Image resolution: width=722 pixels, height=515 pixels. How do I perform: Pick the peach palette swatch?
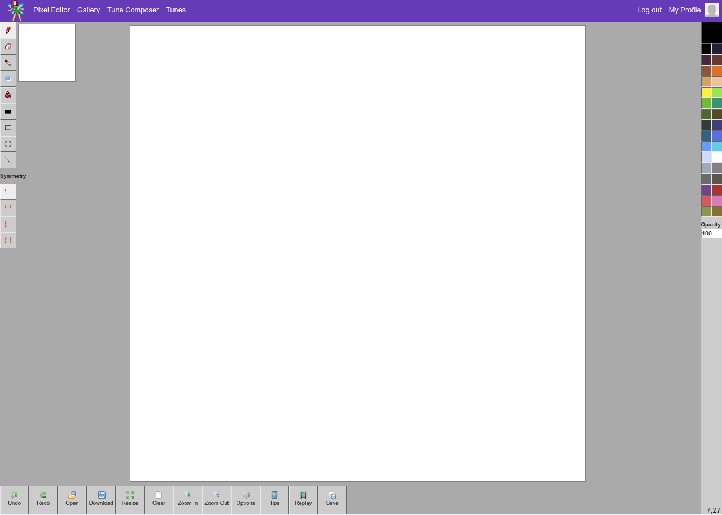point(717,81)
